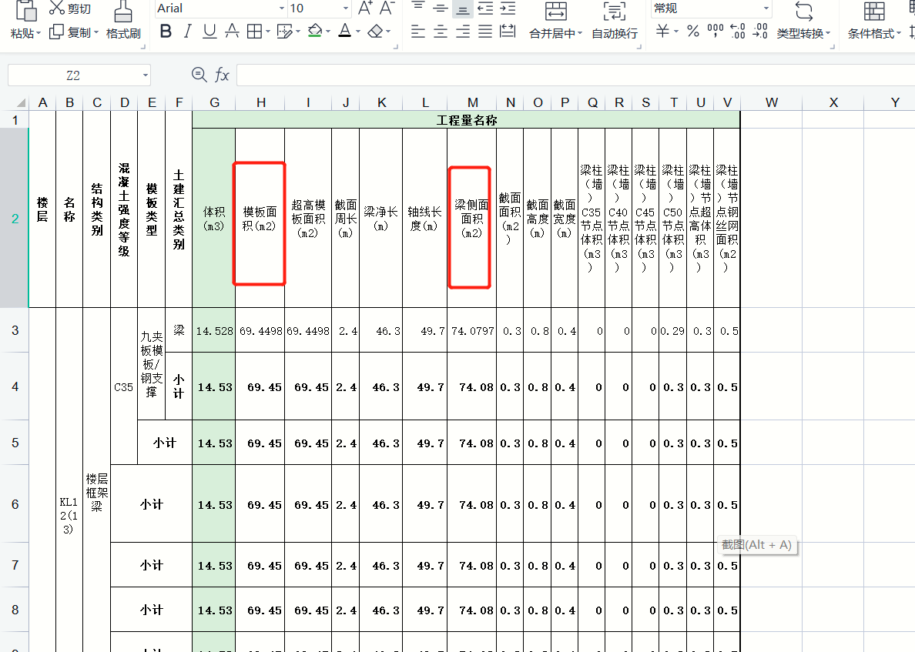The width and height of the screenshot is (915, 652).
Task: Expand the borders options arrow
Action: click(268, 32)
